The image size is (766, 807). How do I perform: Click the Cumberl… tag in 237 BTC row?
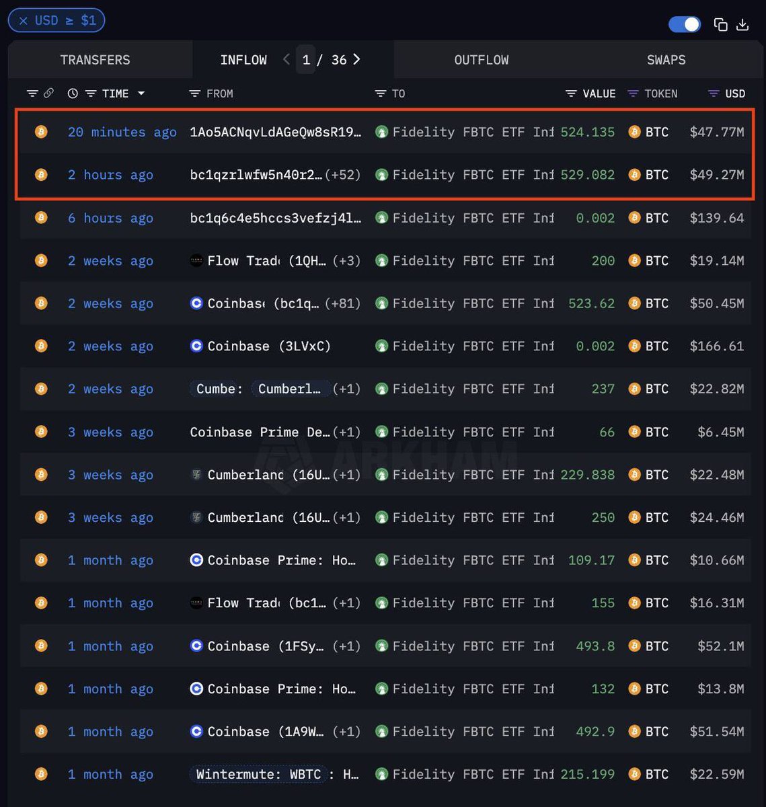coord(291,389)
